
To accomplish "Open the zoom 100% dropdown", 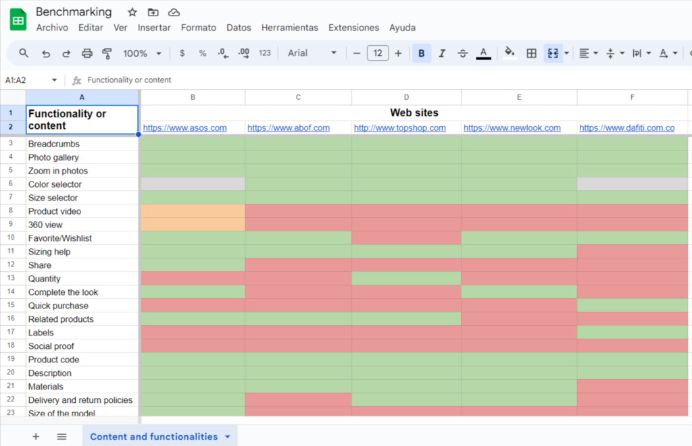I will pos(142,53).
